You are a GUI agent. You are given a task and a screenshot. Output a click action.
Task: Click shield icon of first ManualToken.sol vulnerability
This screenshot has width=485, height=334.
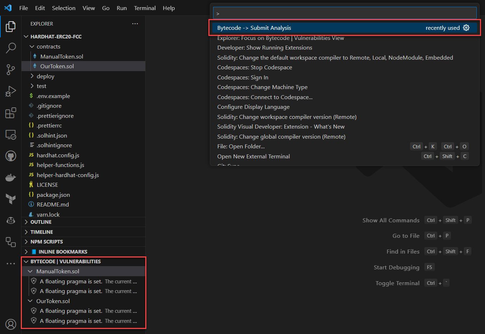click(x=34, y=281)
